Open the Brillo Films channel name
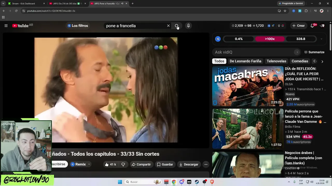Image resolution: width=332 pixels, height=186 pixels. pyautogui.click(x=293, y=127)
